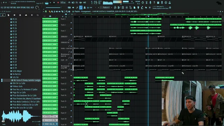The height and width of the screenshot is (126, 224).
Task: Mute Track 3 with its dot toggle
Action: pos(71,34)
